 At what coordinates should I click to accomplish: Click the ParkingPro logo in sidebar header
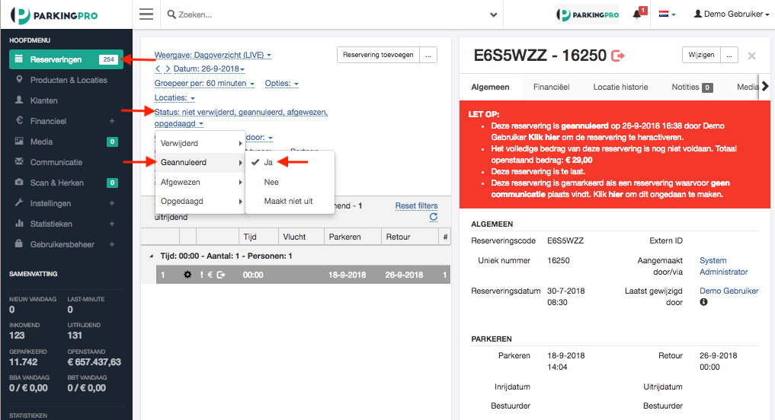click(54, 15)
